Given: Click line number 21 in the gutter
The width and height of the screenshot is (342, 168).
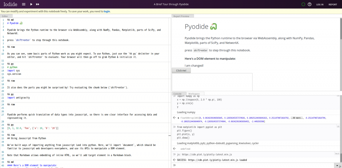Looking at the screenshot, I should click(x=3, y=95).
